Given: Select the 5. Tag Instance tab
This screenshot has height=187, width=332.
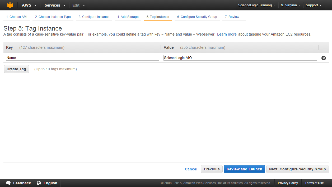Looking at the screenshot, I should [158, 17].
